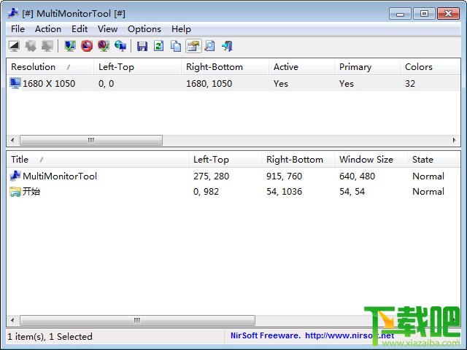Image resolution: width=467 pixels, height=350 pixels.
Task: Click the '54, 54' Window Size cell
Action: (352, 191)
